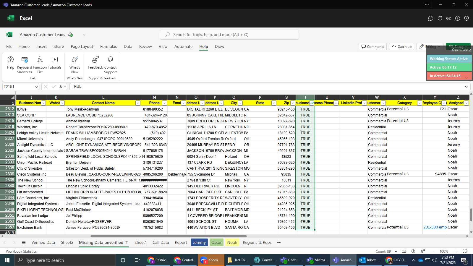Open the Verified Data sheet tab
Viewport: 473px width, 266px height.
pyautogui.click(x=43, y=243)
